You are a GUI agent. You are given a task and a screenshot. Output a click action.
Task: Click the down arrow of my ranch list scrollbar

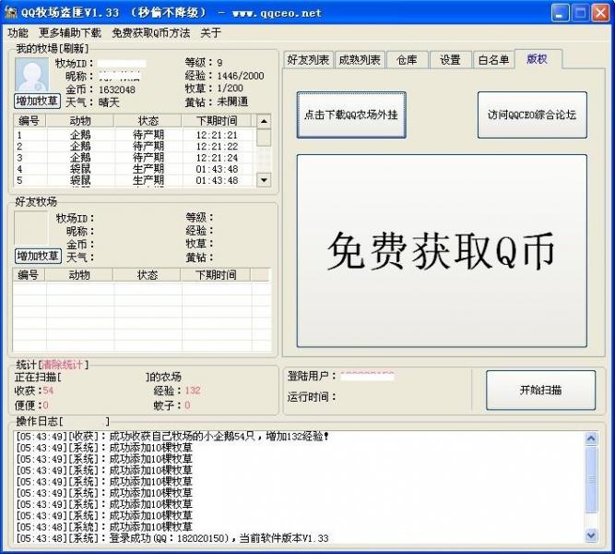pyautogui.click(x=264, y=179)
